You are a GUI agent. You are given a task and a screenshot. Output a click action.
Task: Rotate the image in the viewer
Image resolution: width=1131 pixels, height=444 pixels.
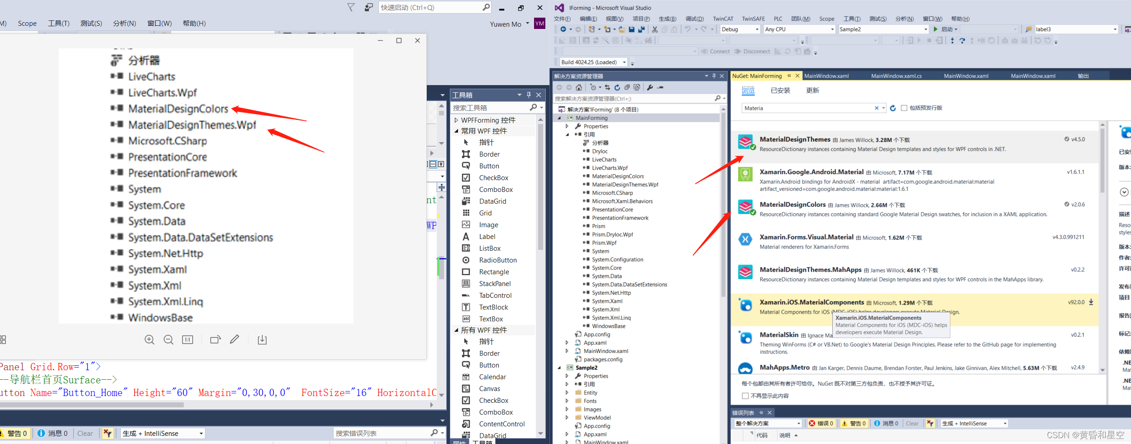coord(215,339)
